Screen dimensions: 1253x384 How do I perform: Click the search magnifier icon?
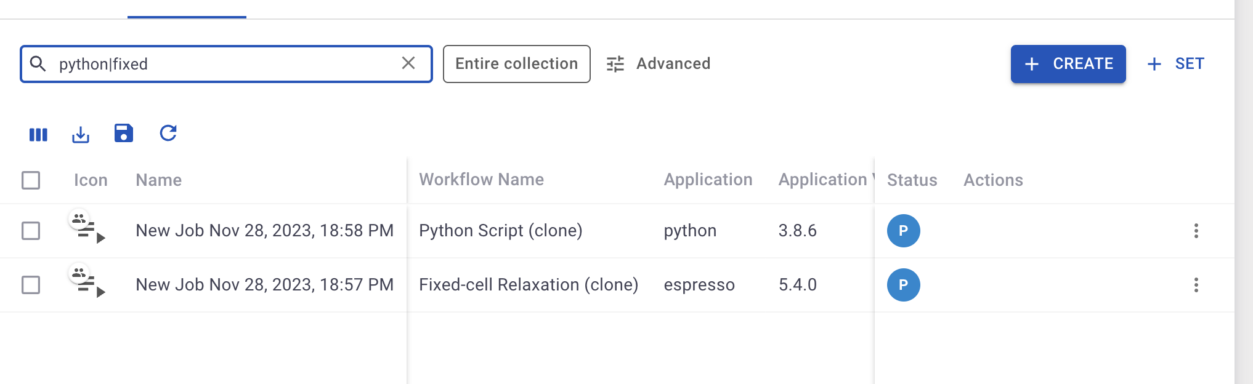[38, 63]
